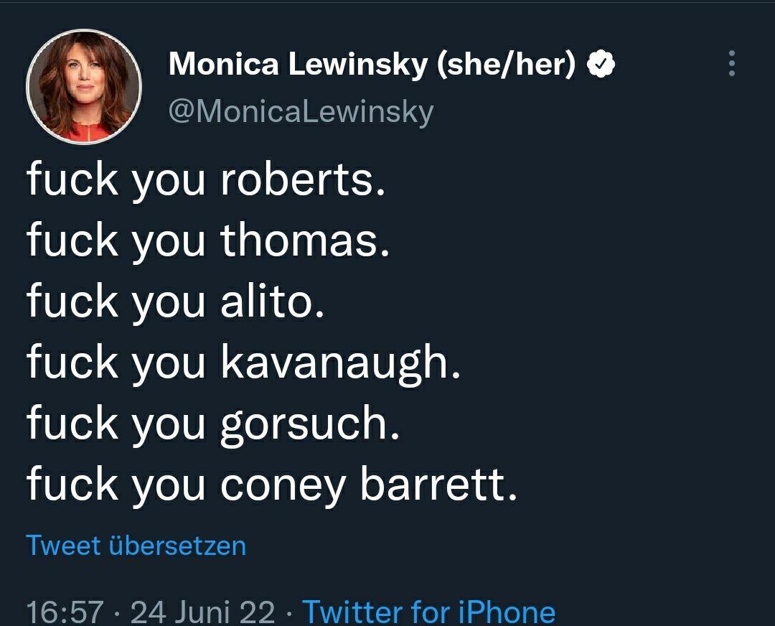Click the word alito in the tweet
Screen dimensions: 775x626
click(272, 302)
